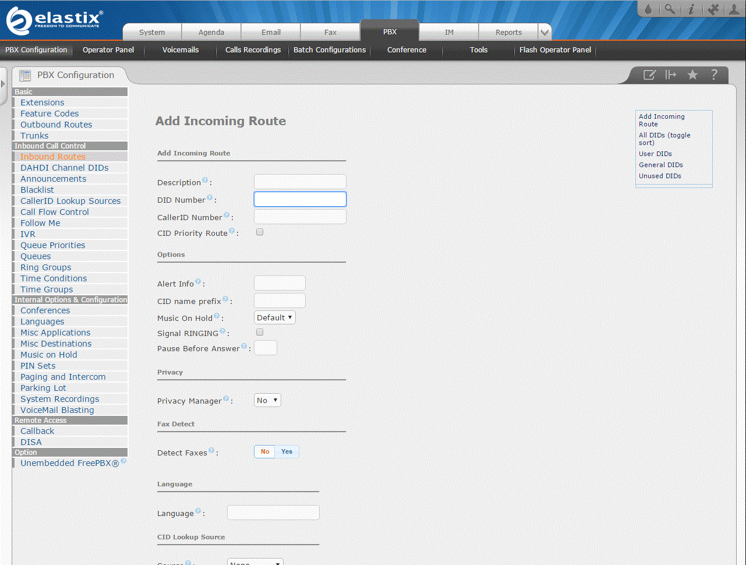This screenshot has width=746, height=565.
Task: Open Operator Panel submenu
Action: (108, 50)
